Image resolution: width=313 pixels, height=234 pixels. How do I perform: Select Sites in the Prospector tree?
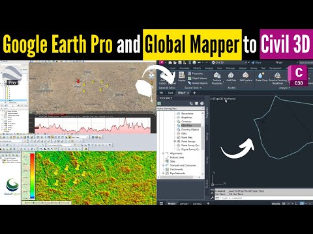(x=172, y=161)
